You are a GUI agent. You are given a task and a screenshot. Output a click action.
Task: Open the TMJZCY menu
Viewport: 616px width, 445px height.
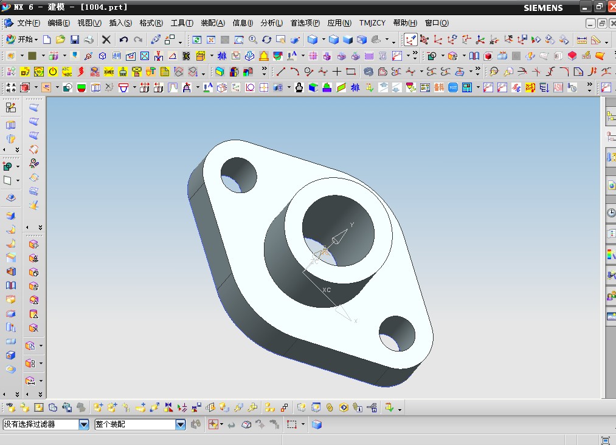(x=372, y=23)
